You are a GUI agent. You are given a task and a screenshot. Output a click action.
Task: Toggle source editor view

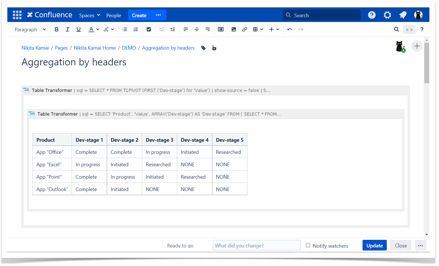tap(409, 29)
